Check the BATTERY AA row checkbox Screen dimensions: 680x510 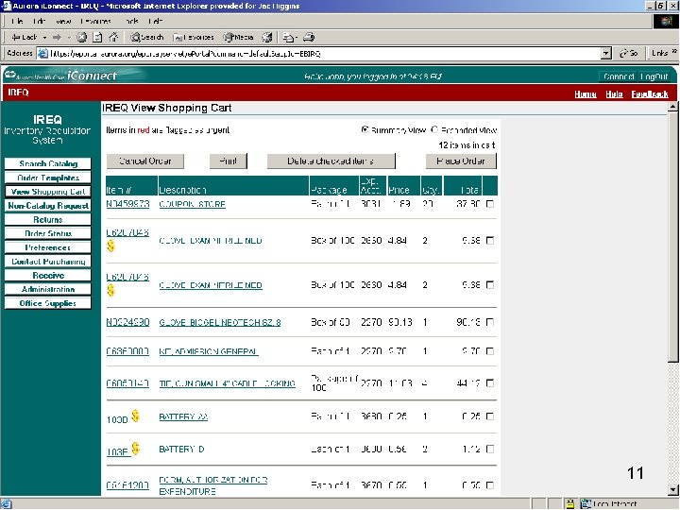tap(490, 416)
